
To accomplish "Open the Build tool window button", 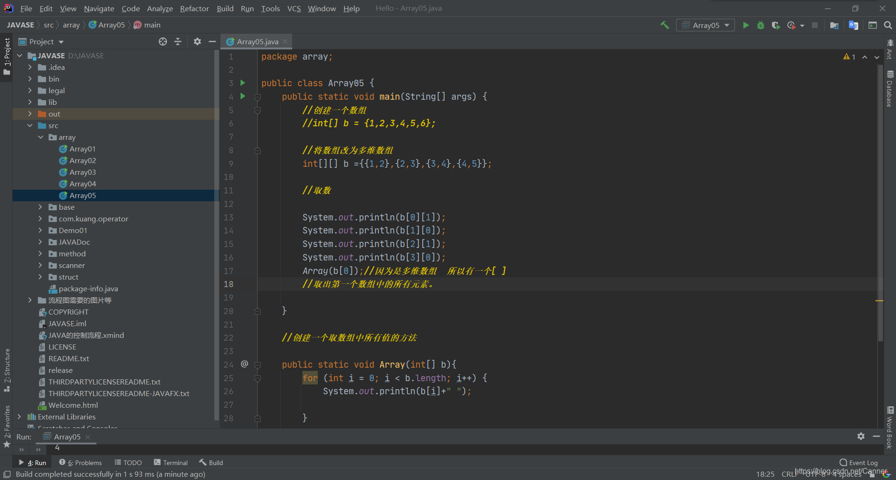I will tap(211, 462).
